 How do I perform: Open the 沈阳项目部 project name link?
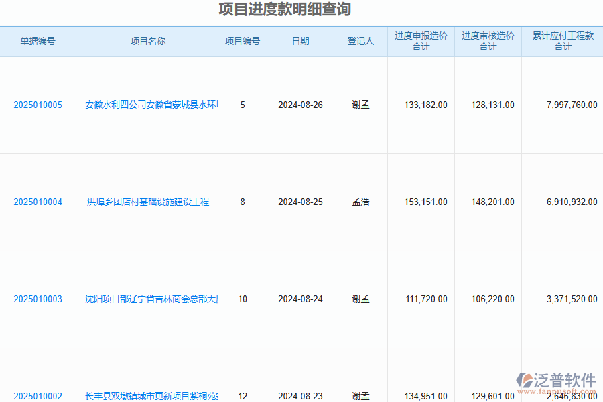147,299
